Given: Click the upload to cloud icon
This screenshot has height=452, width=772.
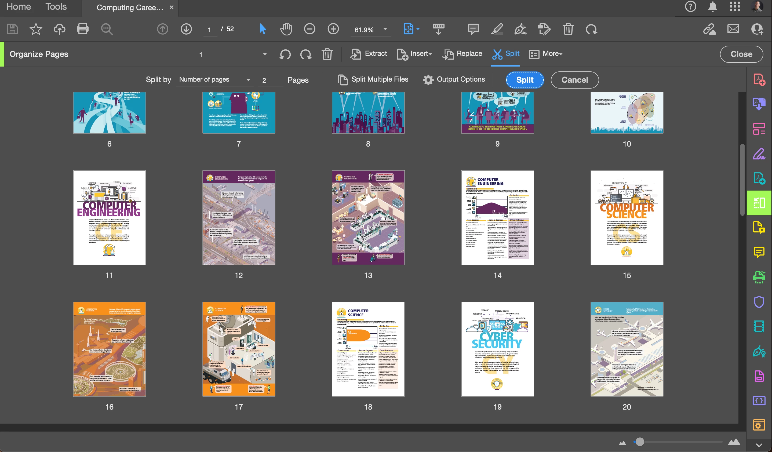Looking at the screenshot, I should 59,29.
